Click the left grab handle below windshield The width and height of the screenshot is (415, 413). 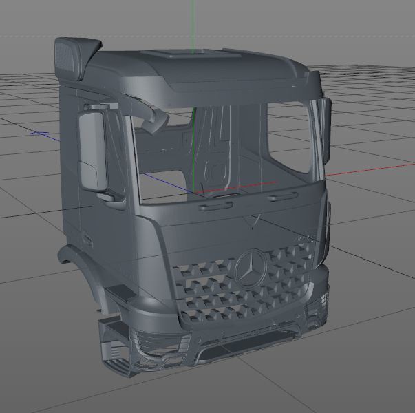pos(215,206)
